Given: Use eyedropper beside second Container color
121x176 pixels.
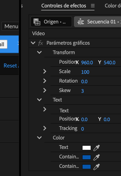Looking at the screenshot, I should (x=96, y=167).
